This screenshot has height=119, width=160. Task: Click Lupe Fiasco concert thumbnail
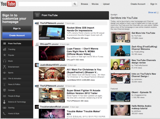[x=52, y=53]
